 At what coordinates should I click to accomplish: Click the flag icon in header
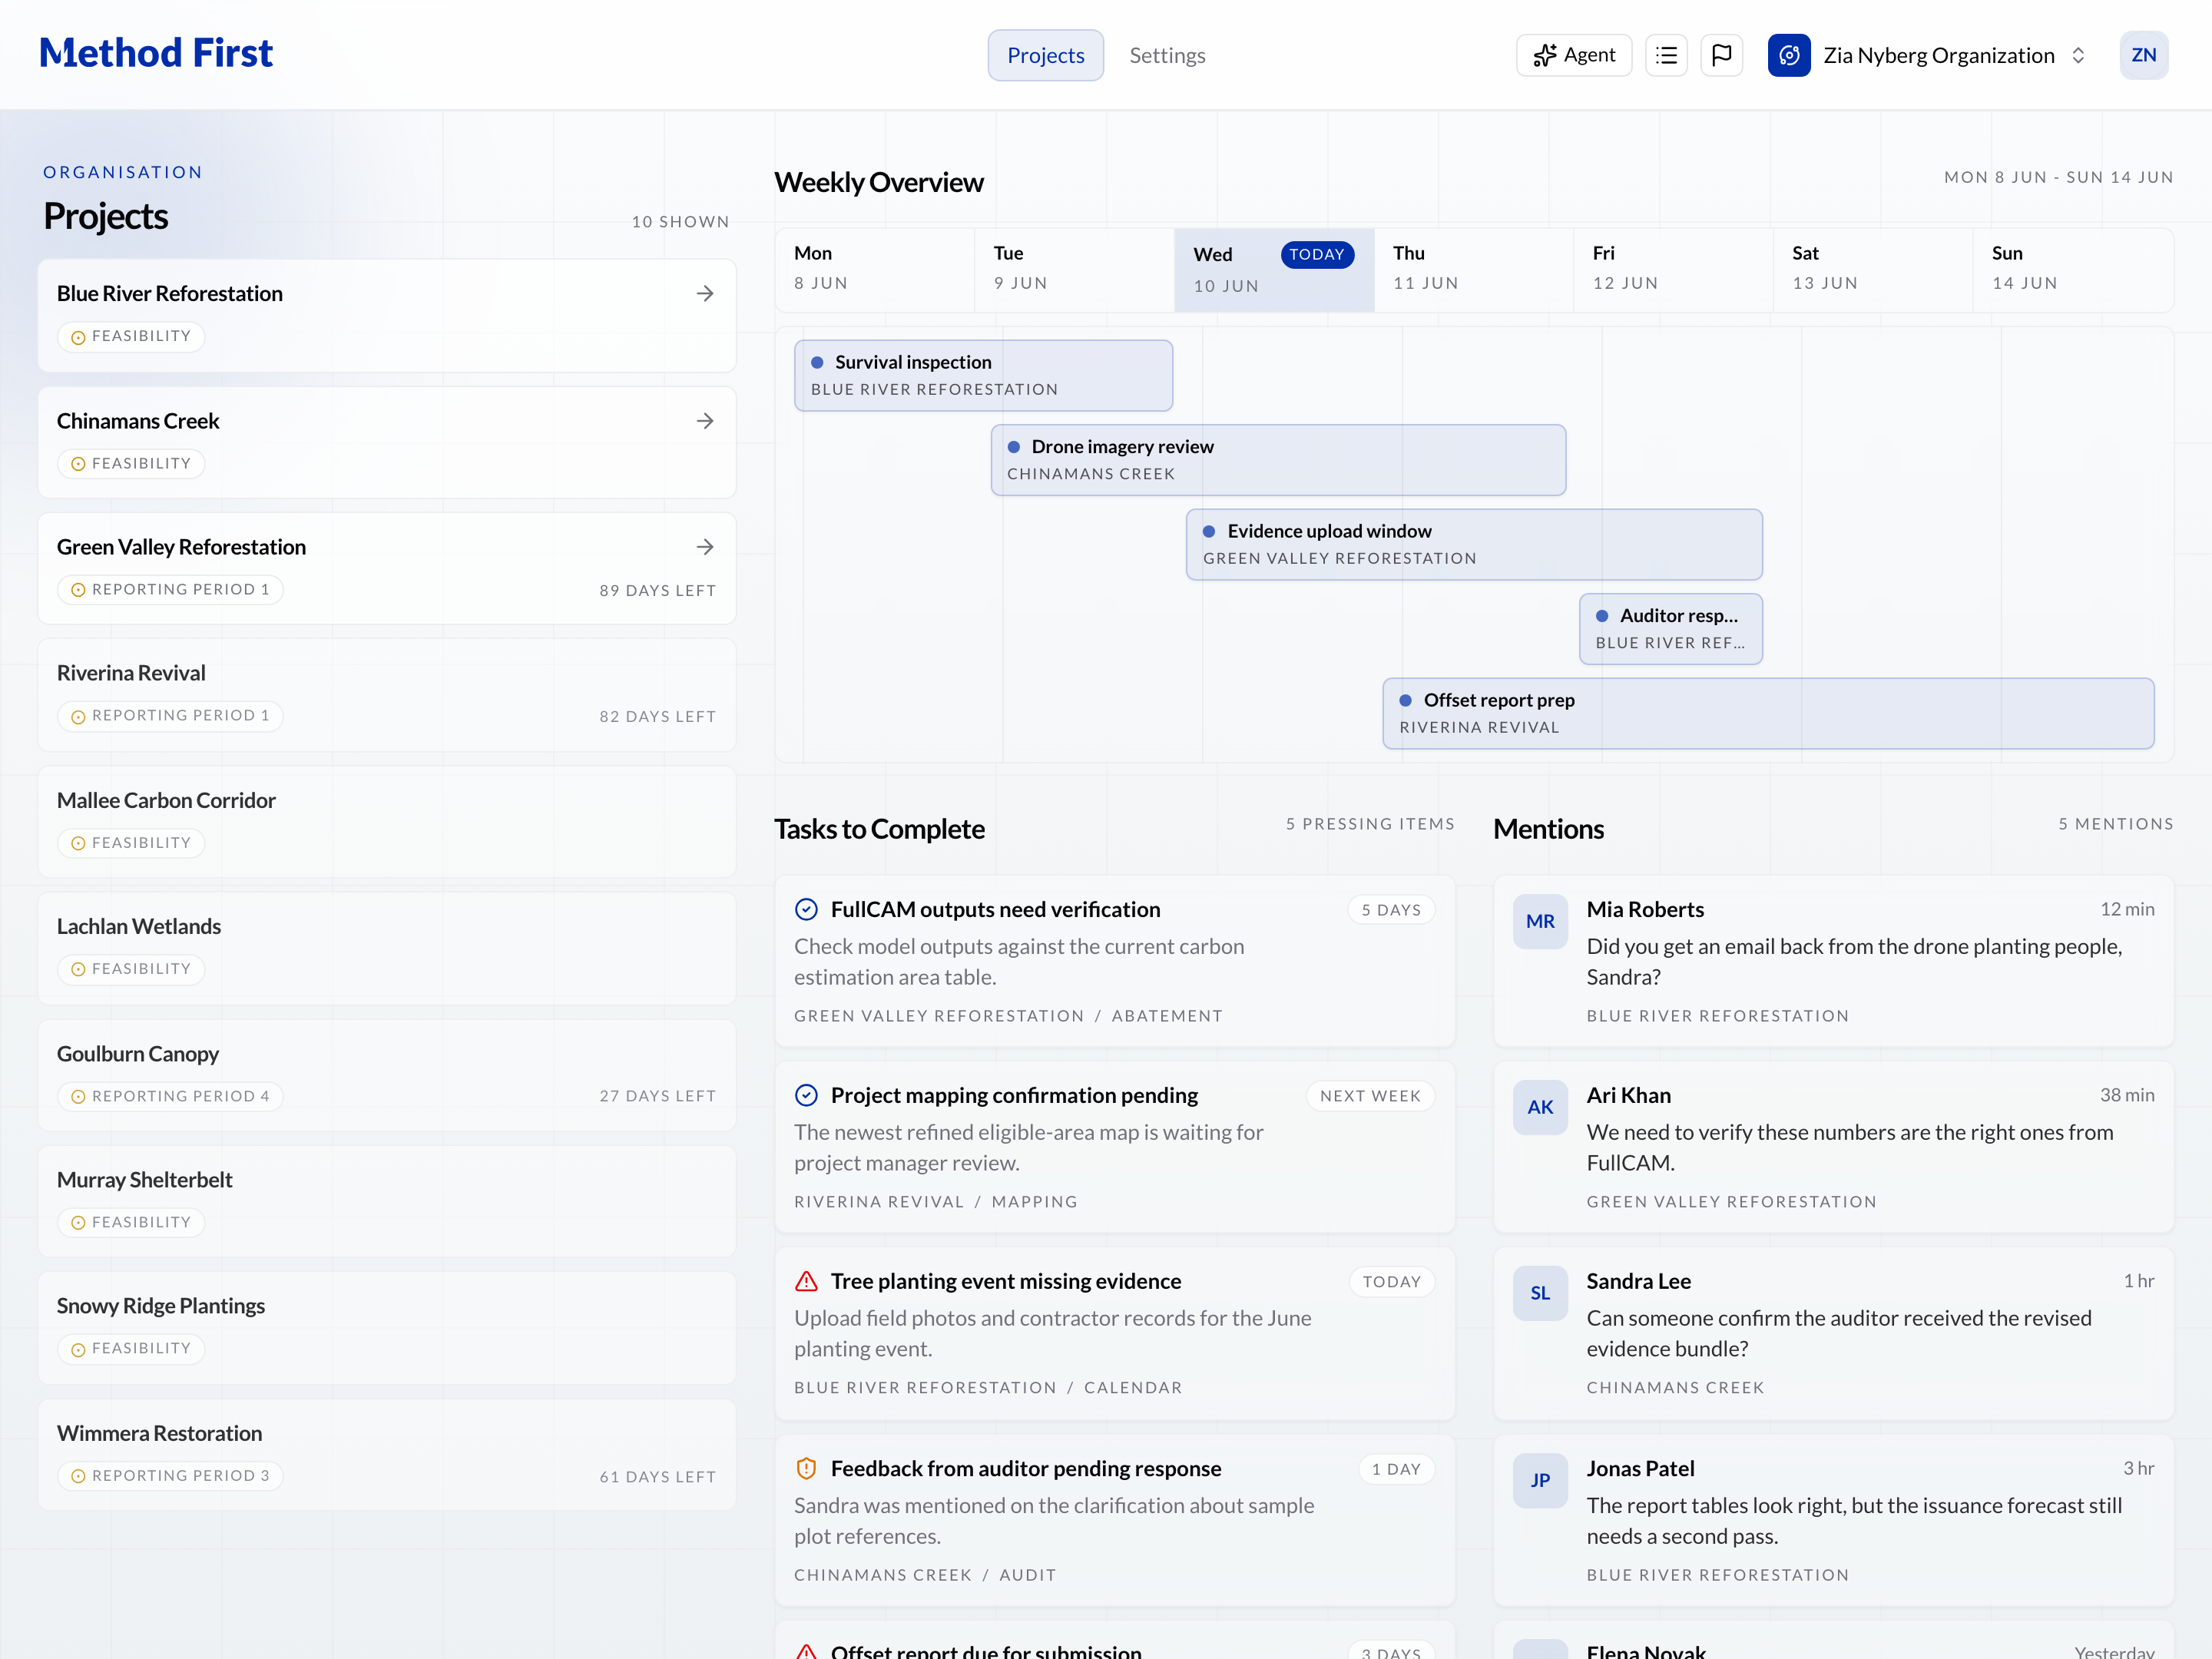[x=1721, y=55]
